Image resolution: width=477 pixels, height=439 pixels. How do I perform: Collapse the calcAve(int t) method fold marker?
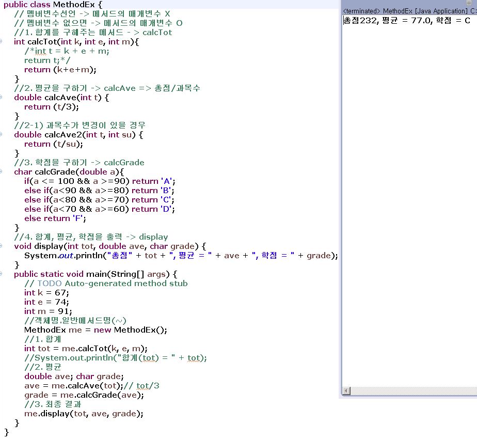click(1, 97)
